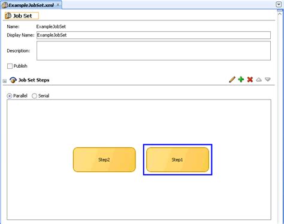Screen dimensions: 284x224
Task: Click the Job Set heading label
Action: point(22,16)
